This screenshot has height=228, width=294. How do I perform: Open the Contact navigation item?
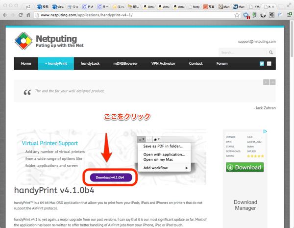coord(196,64)
